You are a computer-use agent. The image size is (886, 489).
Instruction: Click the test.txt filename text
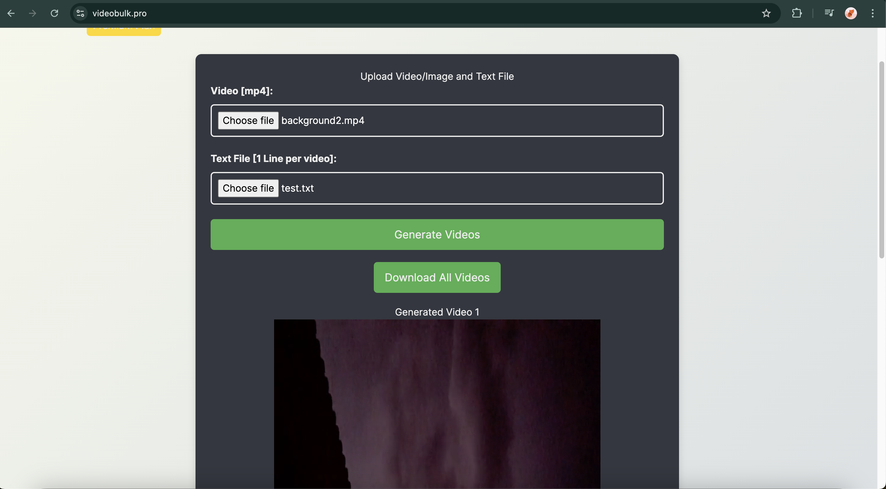coord(297,188)
